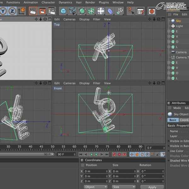The image size is (189, 189).
Task: Lock the Y axis toggle
Action: point(3,11)
